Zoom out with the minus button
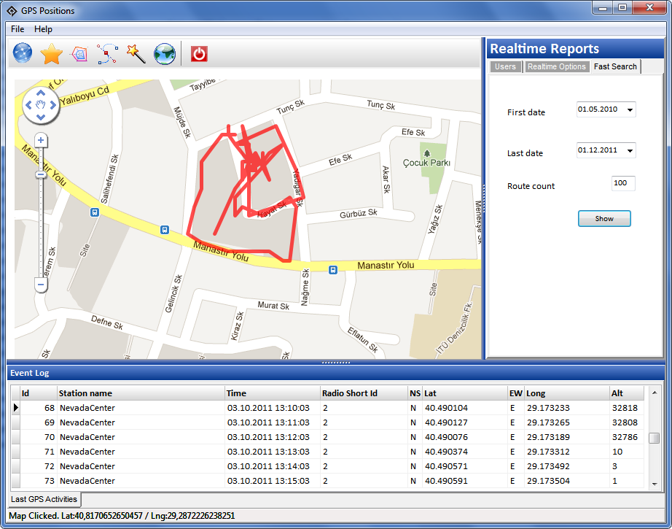Screen dimensions: 672x529 [x=41, y=285]
